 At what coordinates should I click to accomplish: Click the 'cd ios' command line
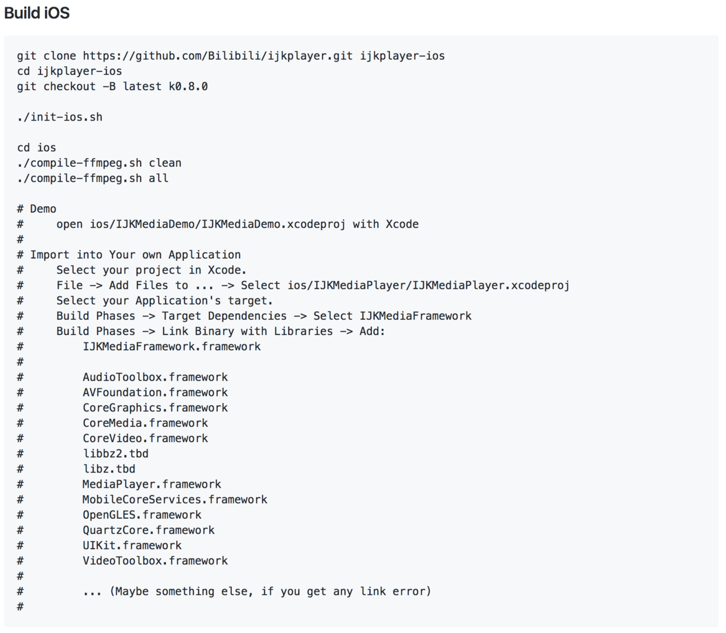pyautogui.click(x=37, y=148)
